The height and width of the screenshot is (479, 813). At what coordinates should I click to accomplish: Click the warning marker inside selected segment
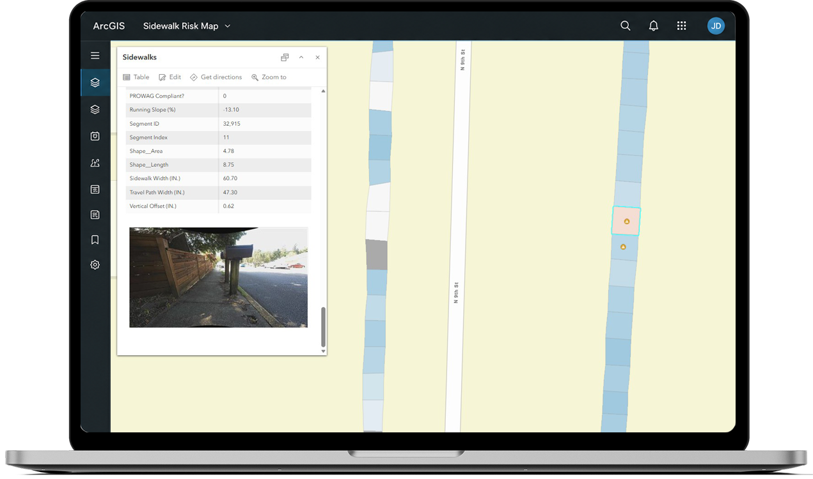[627, 221]
